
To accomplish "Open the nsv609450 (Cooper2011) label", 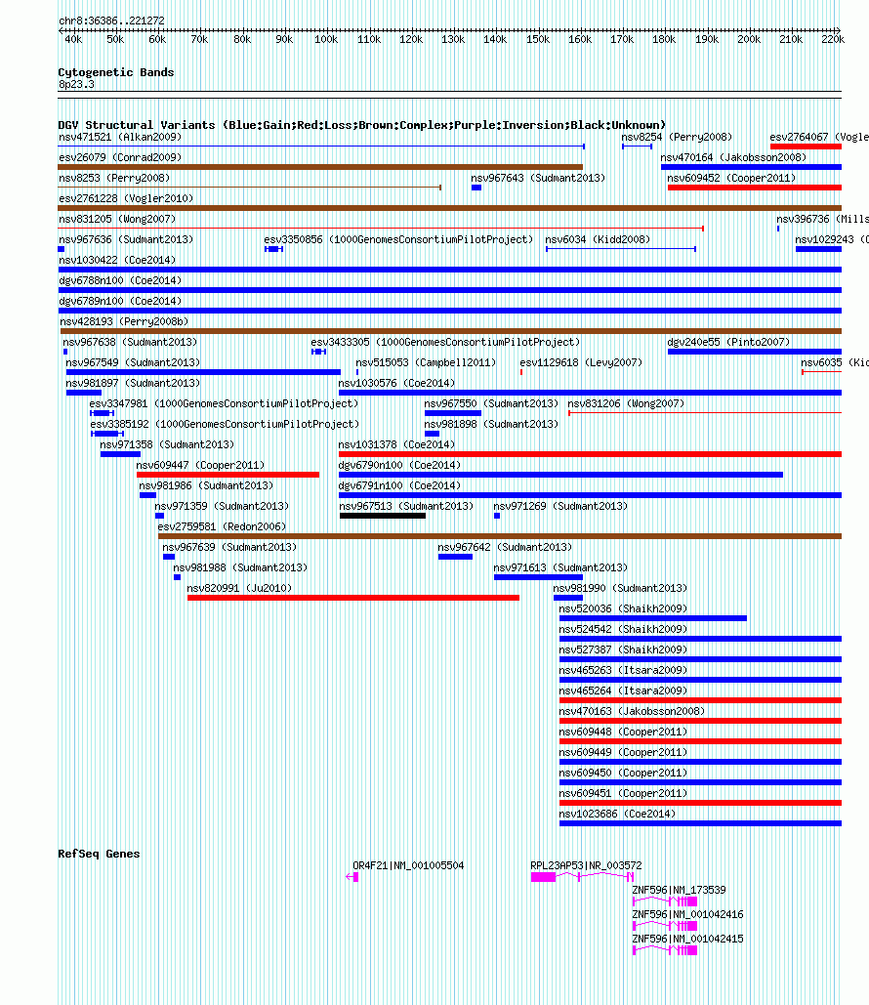I will click(623, 773).
